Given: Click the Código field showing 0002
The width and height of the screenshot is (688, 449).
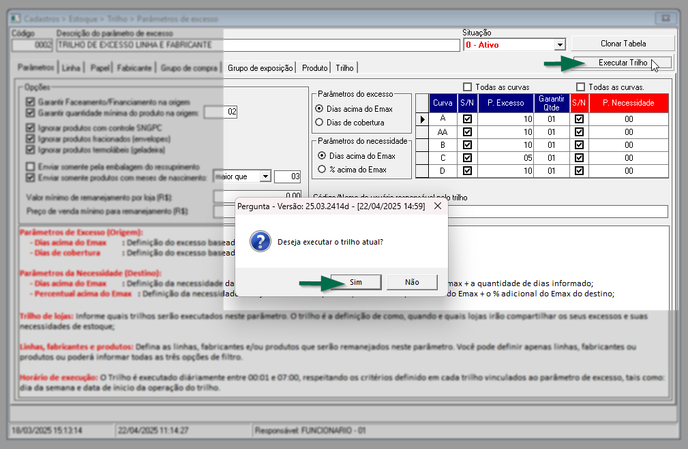Looking at the screenshot, I should tap(32, 45).
